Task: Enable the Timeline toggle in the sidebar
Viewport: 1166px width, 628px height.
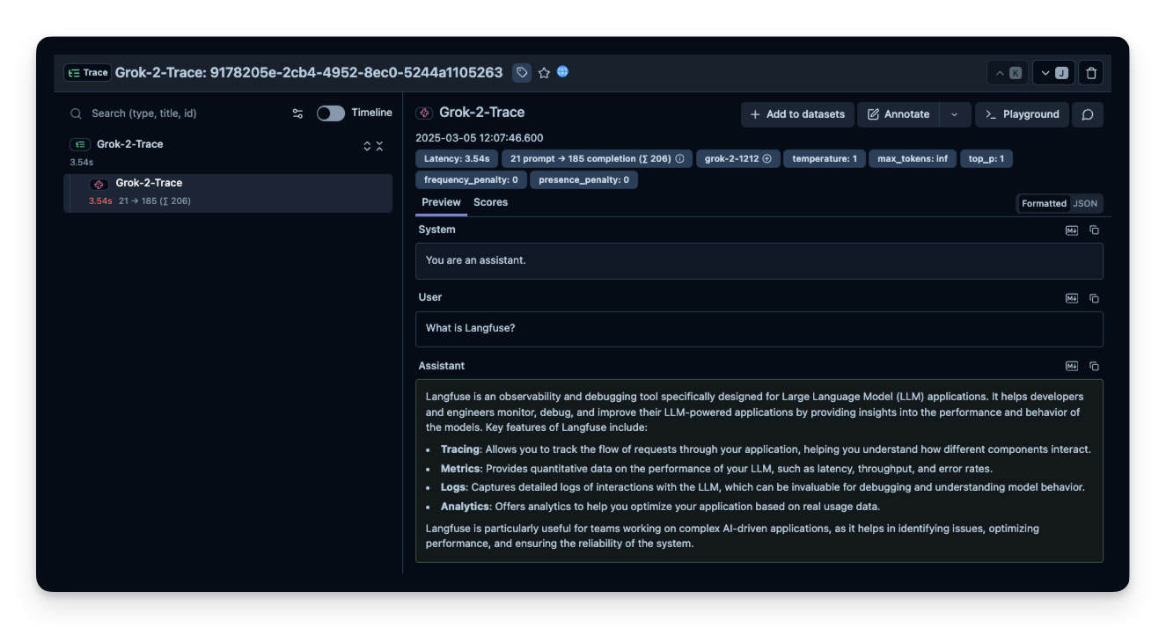Action: [x=330, y=113]
